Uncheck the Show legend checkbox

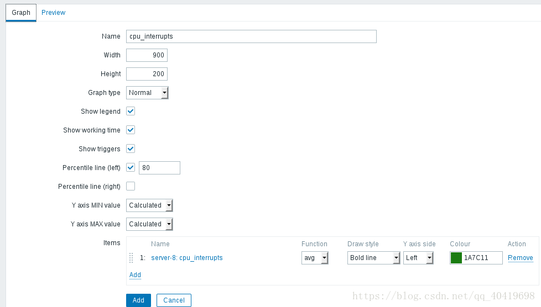(x=131, y=112)
